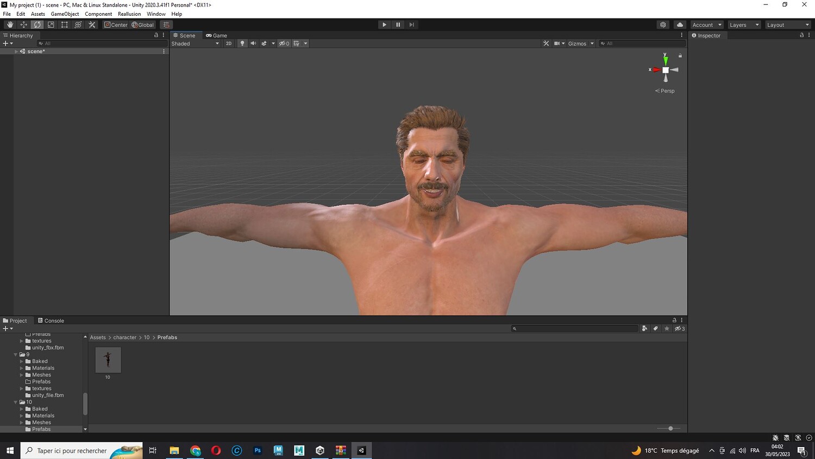Select the prefab thumbnail named 10
The height and width of the screenshot is (459, 815).
click(108, 360)
